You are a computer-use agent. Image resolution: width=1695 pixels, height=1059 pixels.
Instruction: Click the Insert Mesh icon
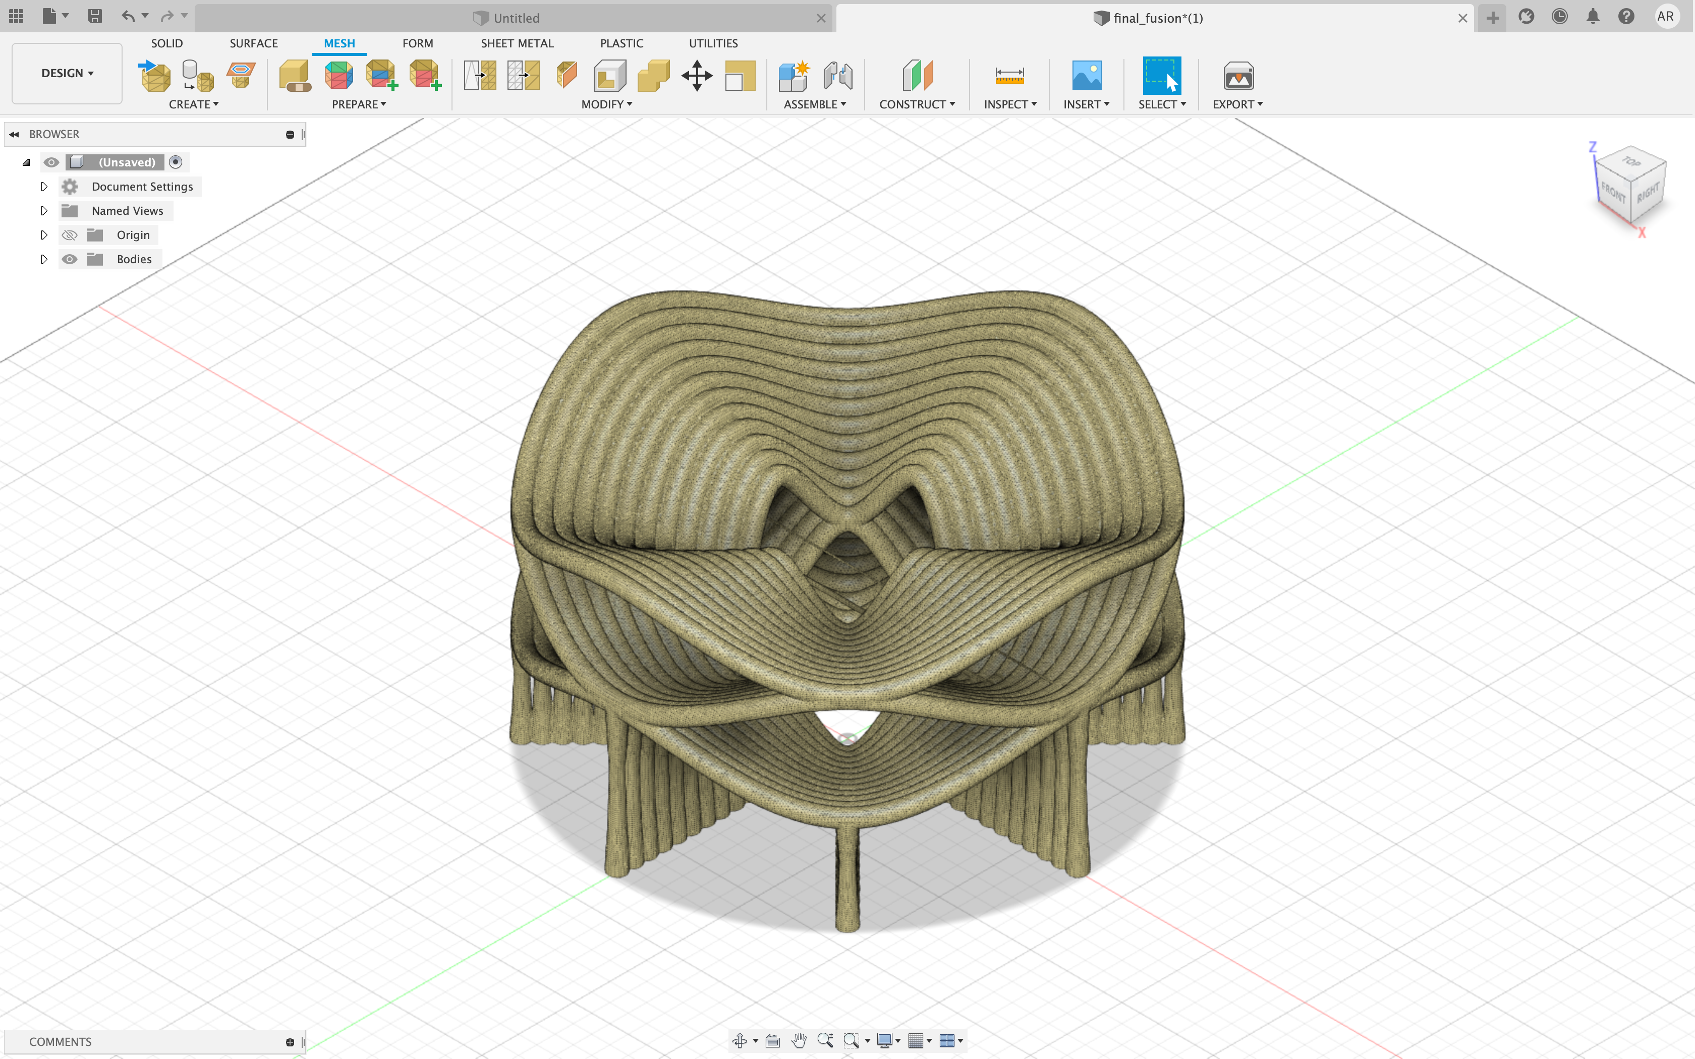pyautogui.click(x=155, y=76)
